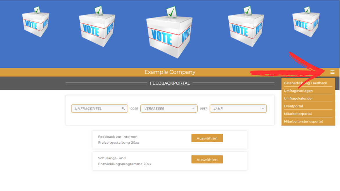Click the far-left vote ballot box image
The width and height of the screenshot is (340, 191).
point(36,22)
